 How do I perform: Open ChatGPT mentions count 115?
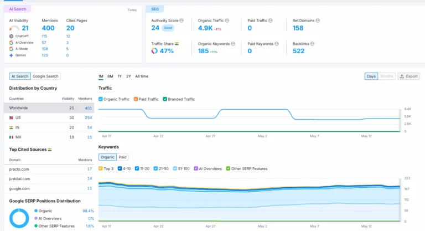click(44, 36)
